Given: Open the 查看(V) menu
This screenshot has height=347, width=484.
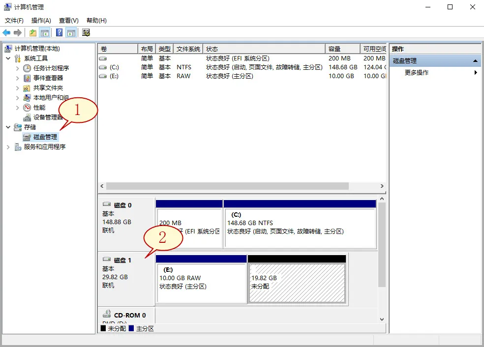Looking at the screenshot, I should (x=68, y=21).
